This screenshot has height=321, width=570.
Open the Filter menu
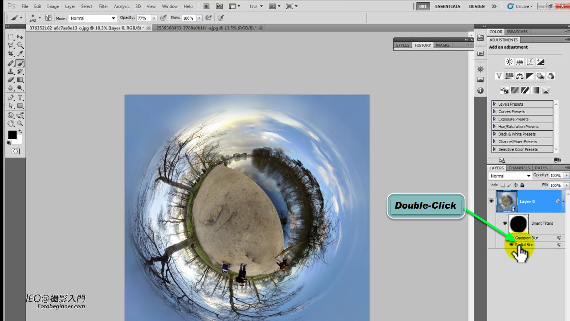point(103,6)
